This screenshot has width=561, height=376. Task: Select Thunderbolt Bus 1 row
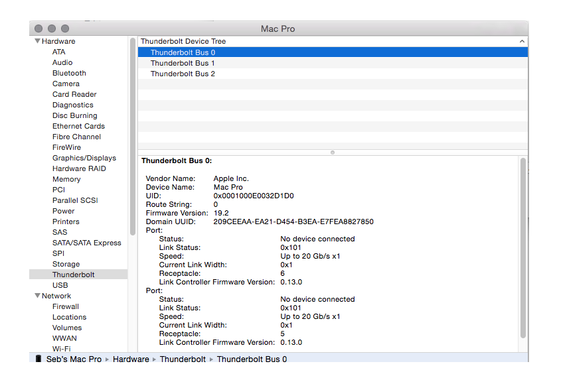(333, 63)
